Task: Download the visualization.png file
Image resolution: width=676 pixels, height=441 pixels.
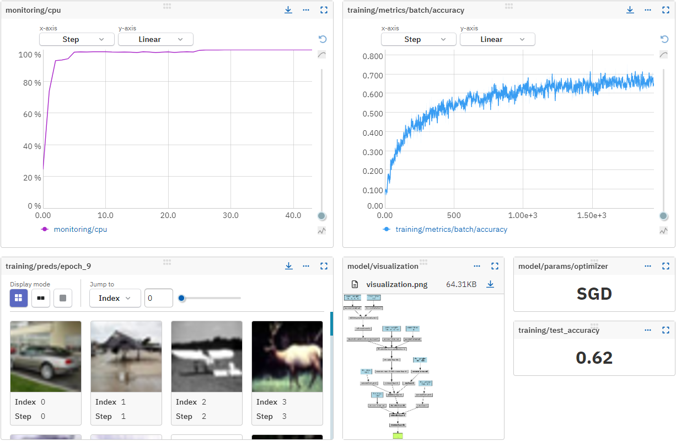Action: pyautogui.click(x=490, y=284)
